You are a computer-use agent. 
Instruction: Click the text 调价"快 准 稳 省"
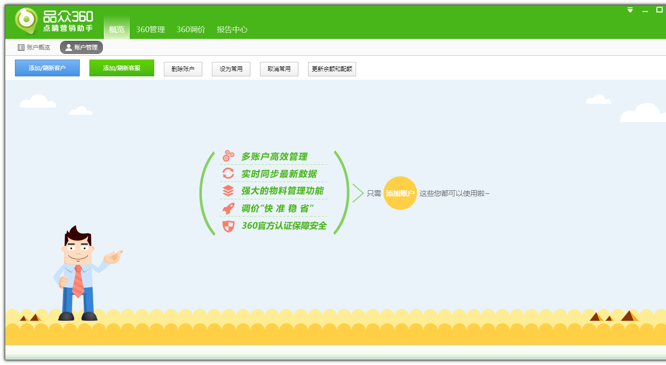pos(278,208)
